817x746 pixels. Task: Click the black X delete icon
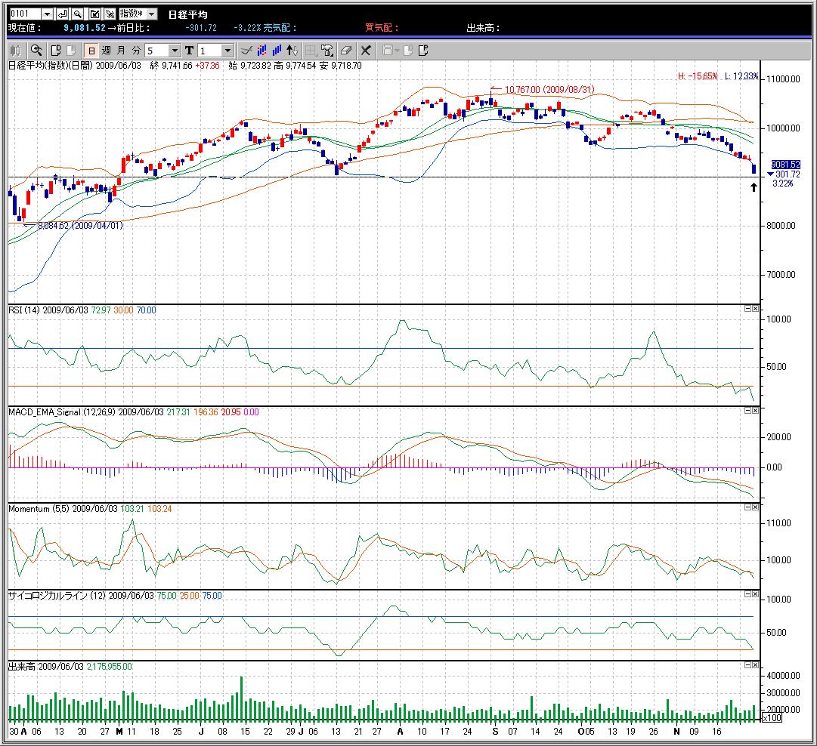[366, 51]
